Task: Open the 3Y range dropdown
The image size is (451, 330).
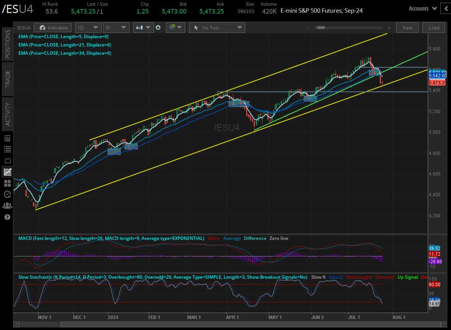Action: click(x=116, y=27)
